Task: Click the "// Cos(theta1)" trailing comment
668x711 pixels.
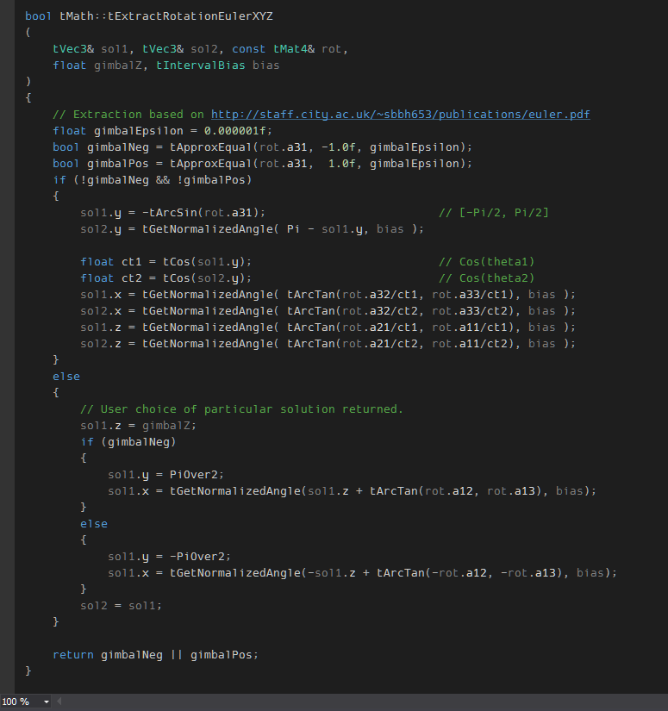Action: [x=487, y=262]
